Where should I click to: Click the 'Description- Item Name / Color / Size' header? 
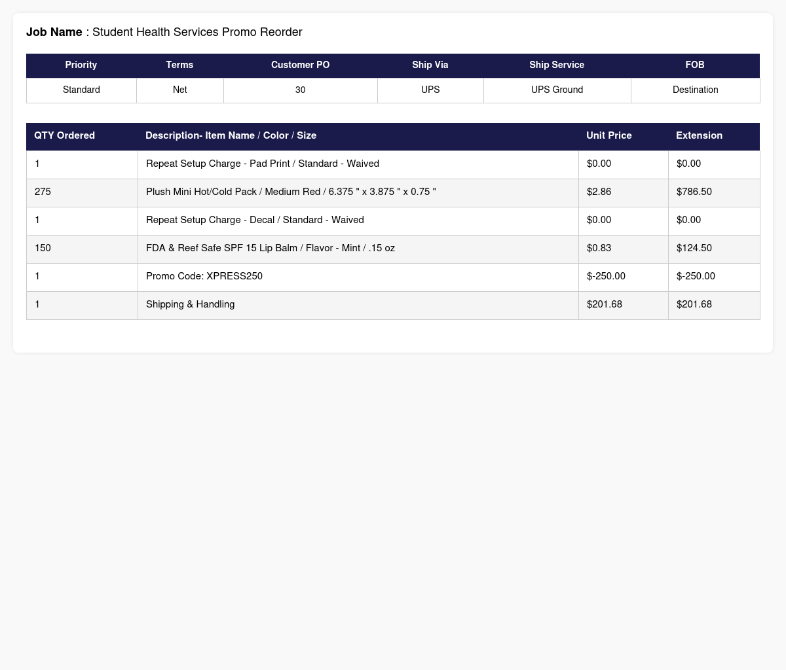[x=358, y=136]
